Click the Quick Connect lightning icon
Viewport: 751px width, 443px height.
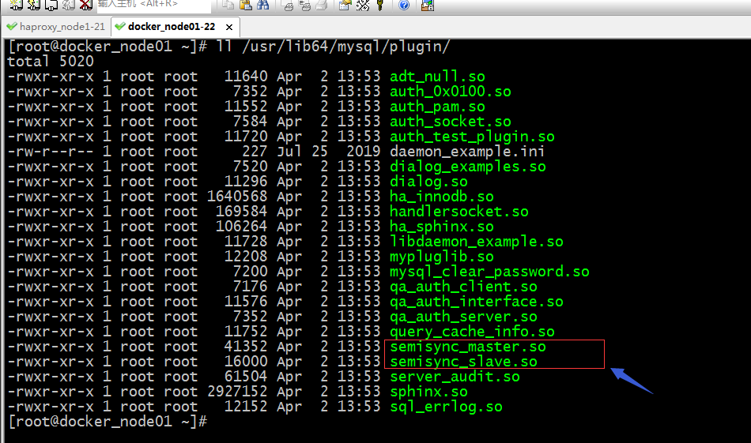[x=33, y=5]
